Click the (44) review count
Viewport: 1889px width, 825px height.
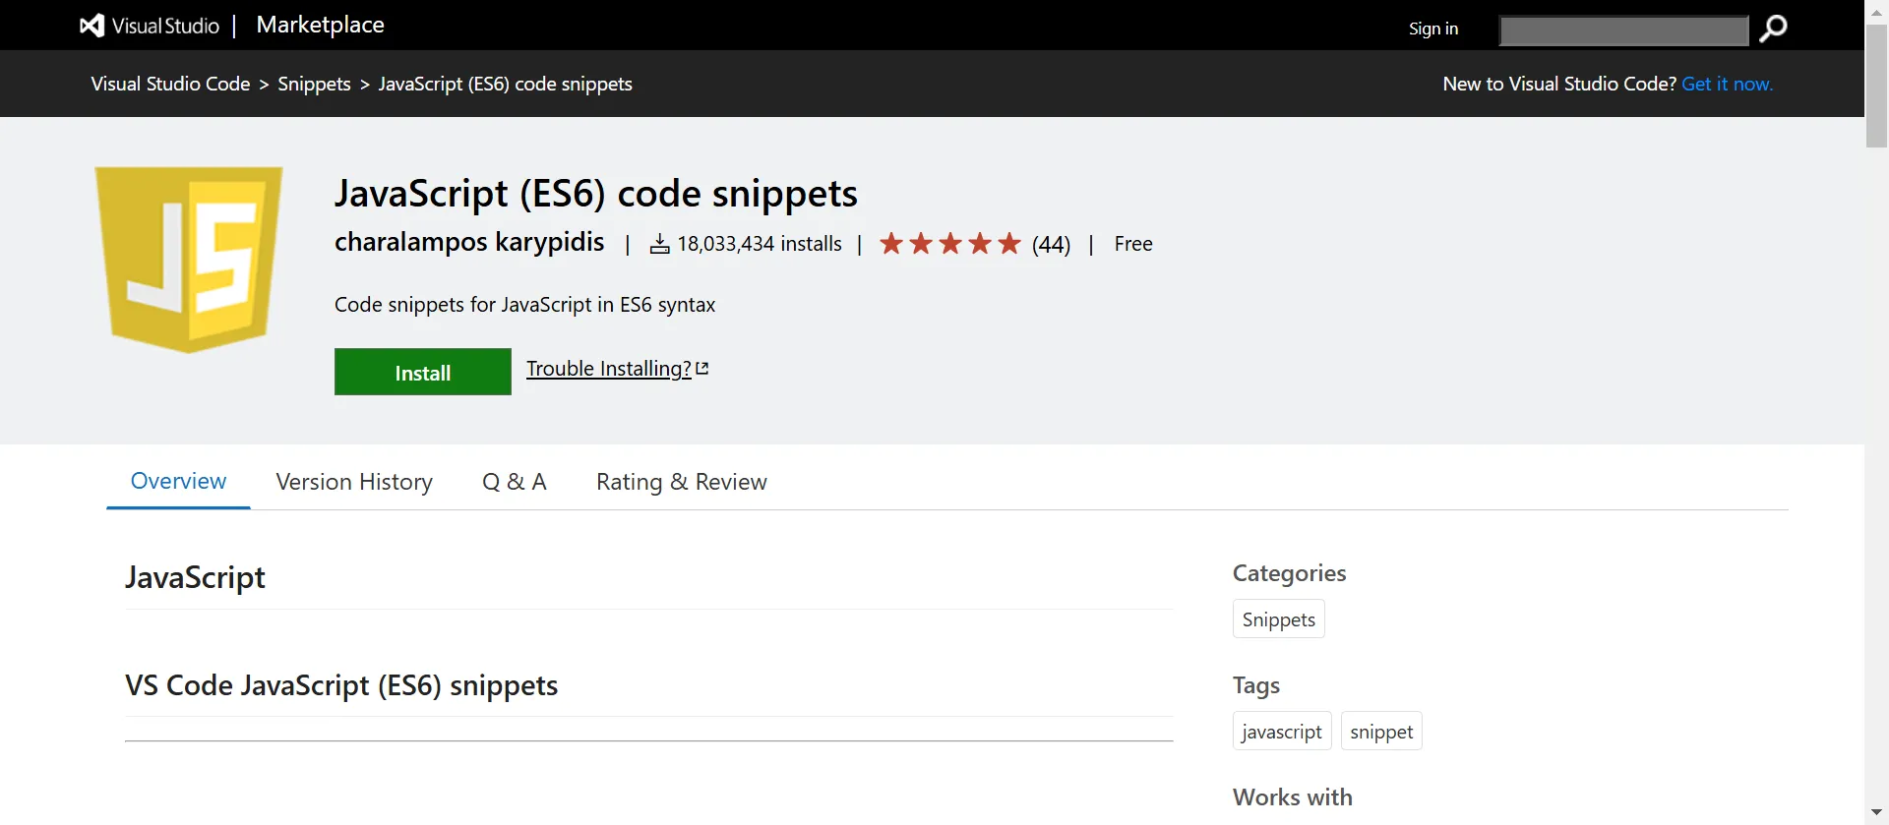click(1051, 244)
